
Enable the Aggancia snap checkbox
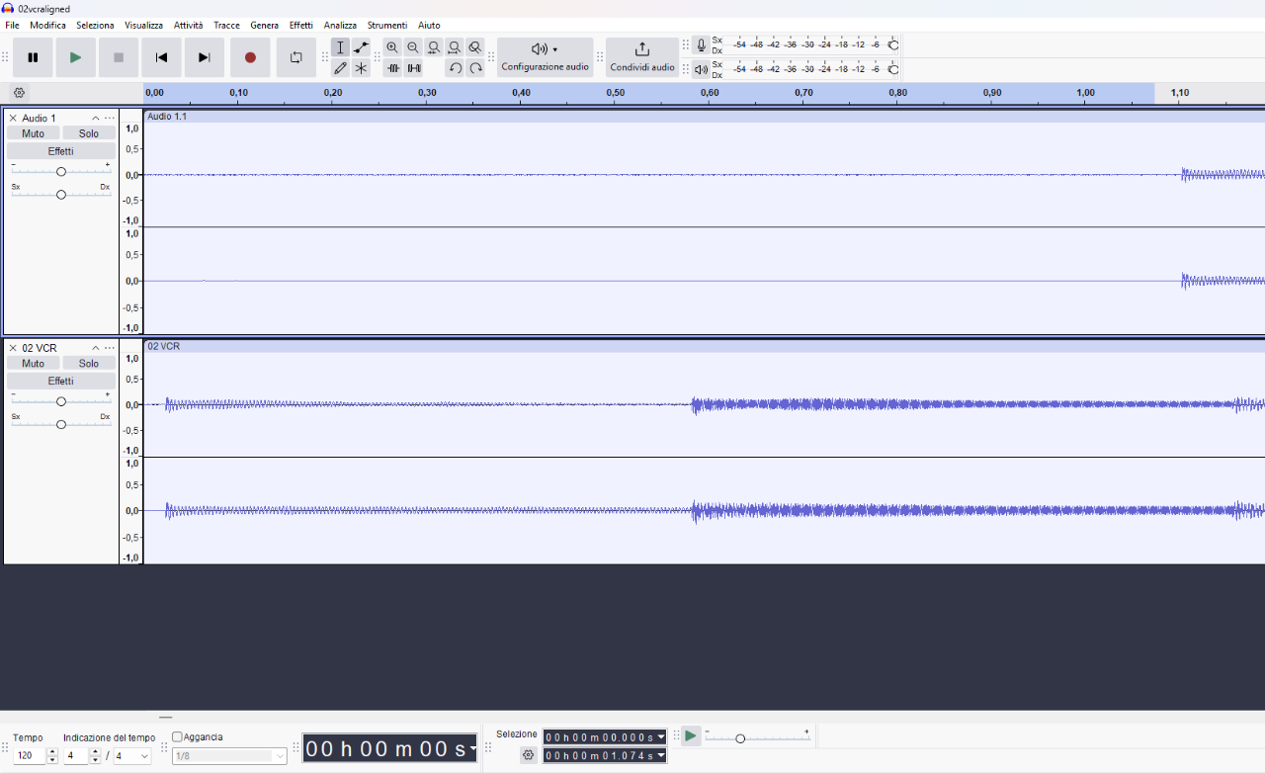click(x=177, y=736)
